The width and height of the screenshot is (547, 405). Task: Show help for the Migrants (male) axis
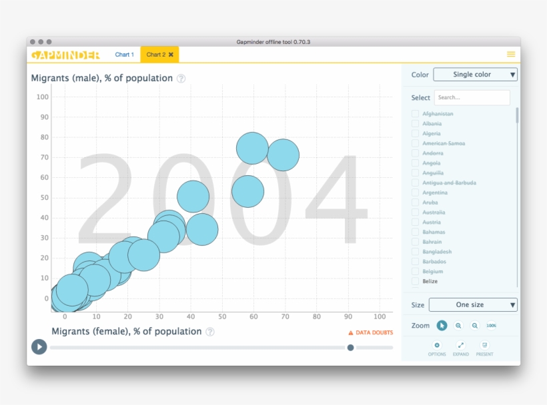point(181,79)
